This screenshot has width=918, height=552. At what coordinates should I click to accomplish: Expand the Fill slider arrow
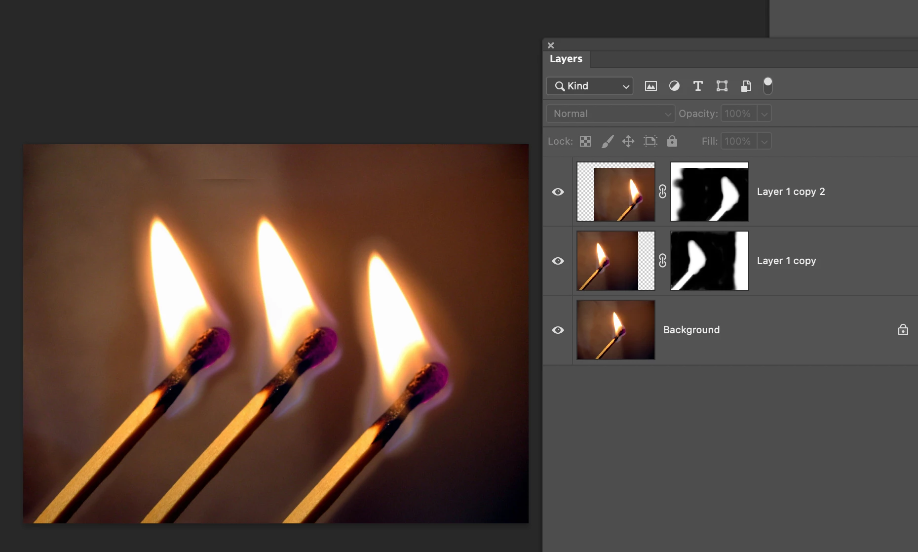click(x=765, y=141)
